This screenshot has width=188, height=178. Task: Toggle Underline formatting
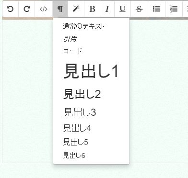pos(122,9)
